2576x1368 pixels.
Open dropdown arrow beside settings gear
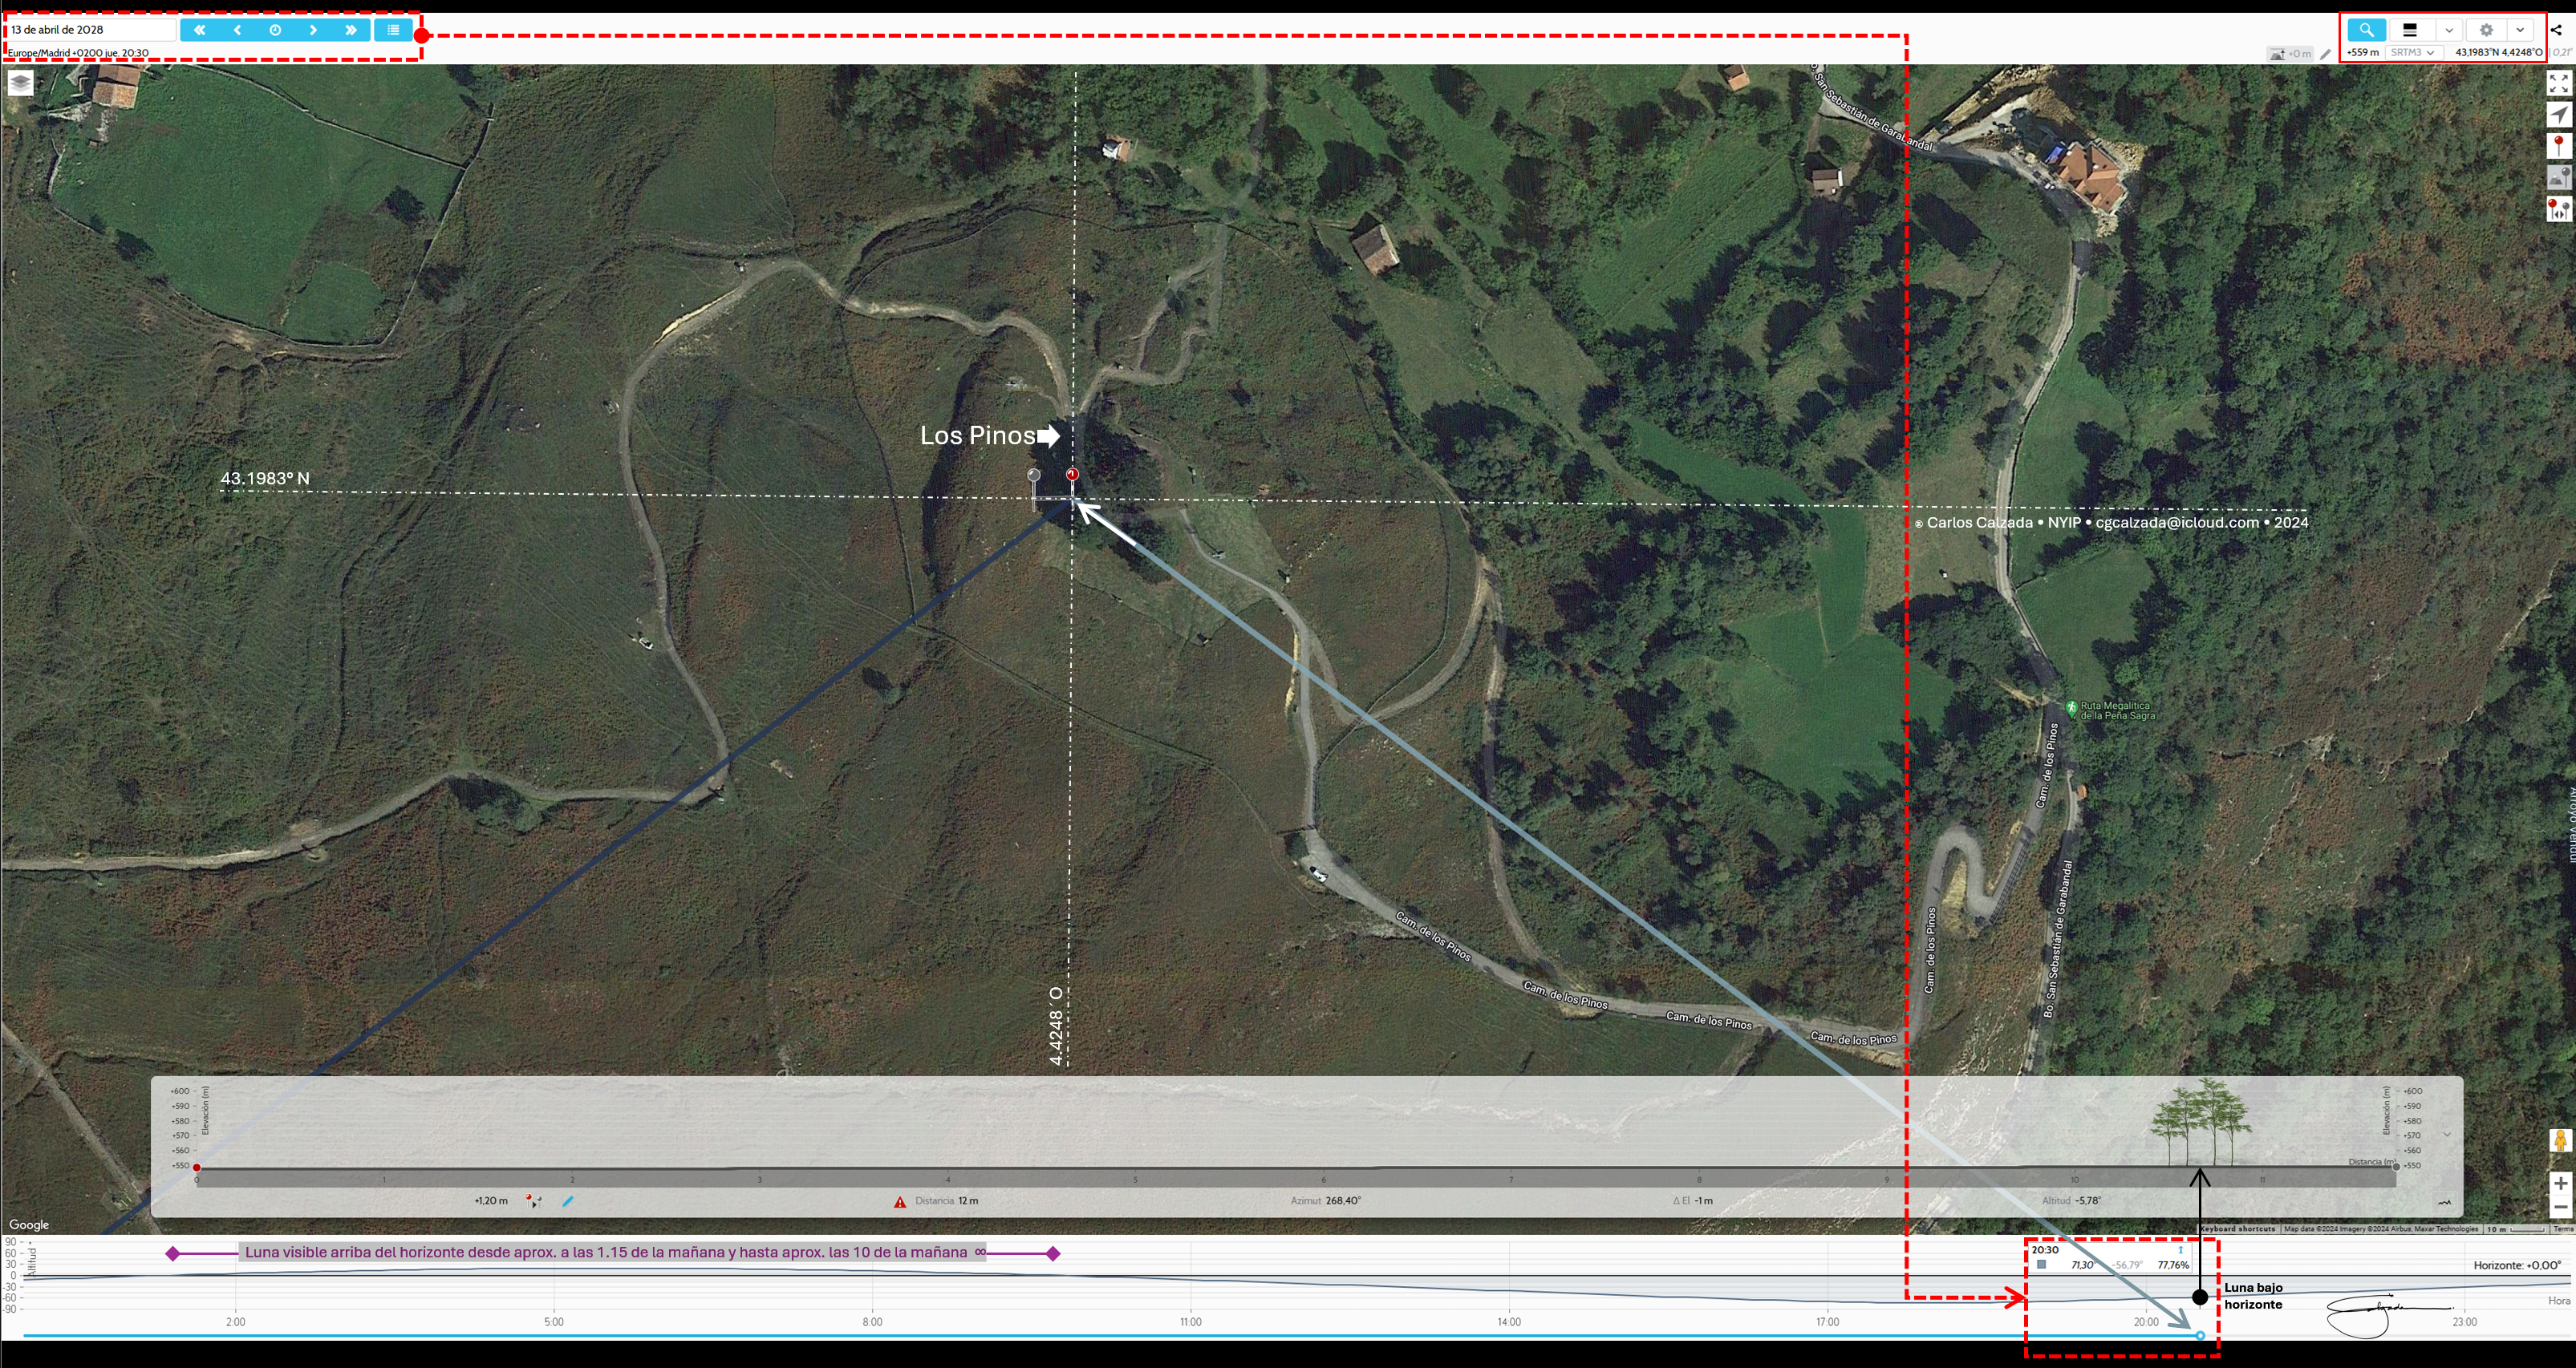2520,30
